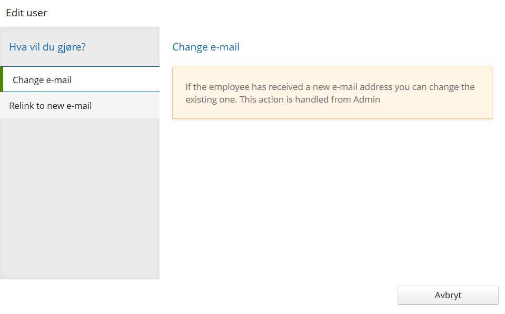Click the blue Change e-mail content heading
This screenshot has width=505, height=314.
tap(206, 47)
